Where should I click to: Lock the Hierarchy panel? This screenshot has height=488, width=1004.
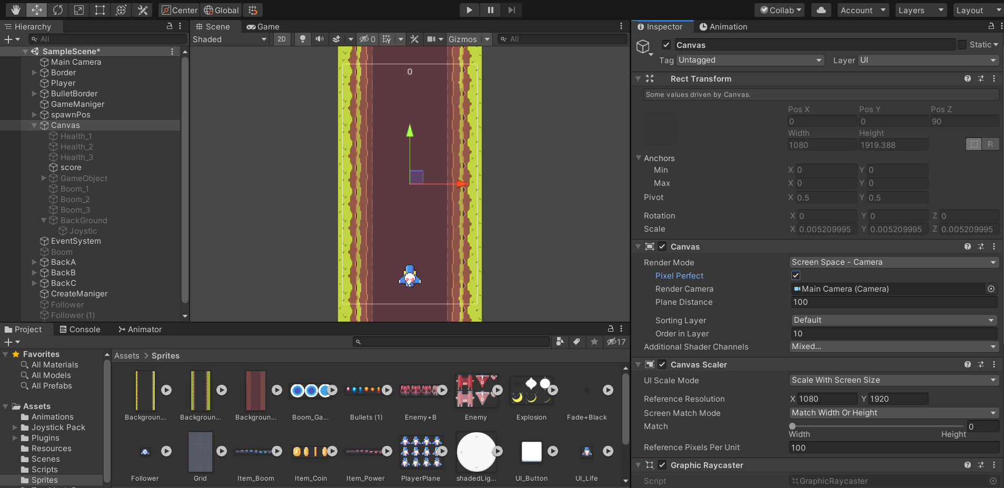pos(169,26)
